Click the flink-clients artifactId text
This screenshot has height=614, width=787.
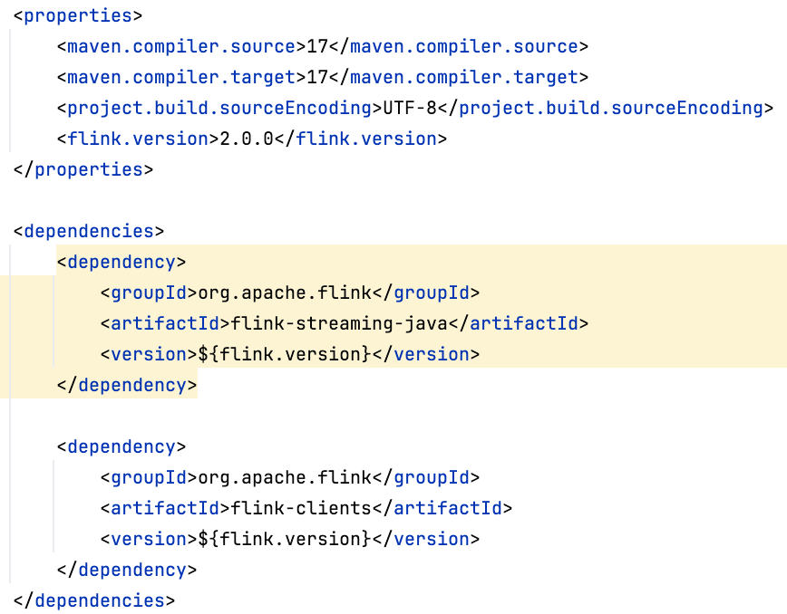click(301, 508)
